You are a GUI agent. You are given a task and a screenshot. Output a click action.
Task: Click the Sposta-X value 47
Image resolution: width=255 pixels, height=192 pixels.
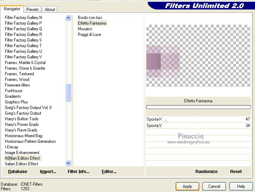tap(248, 119)
